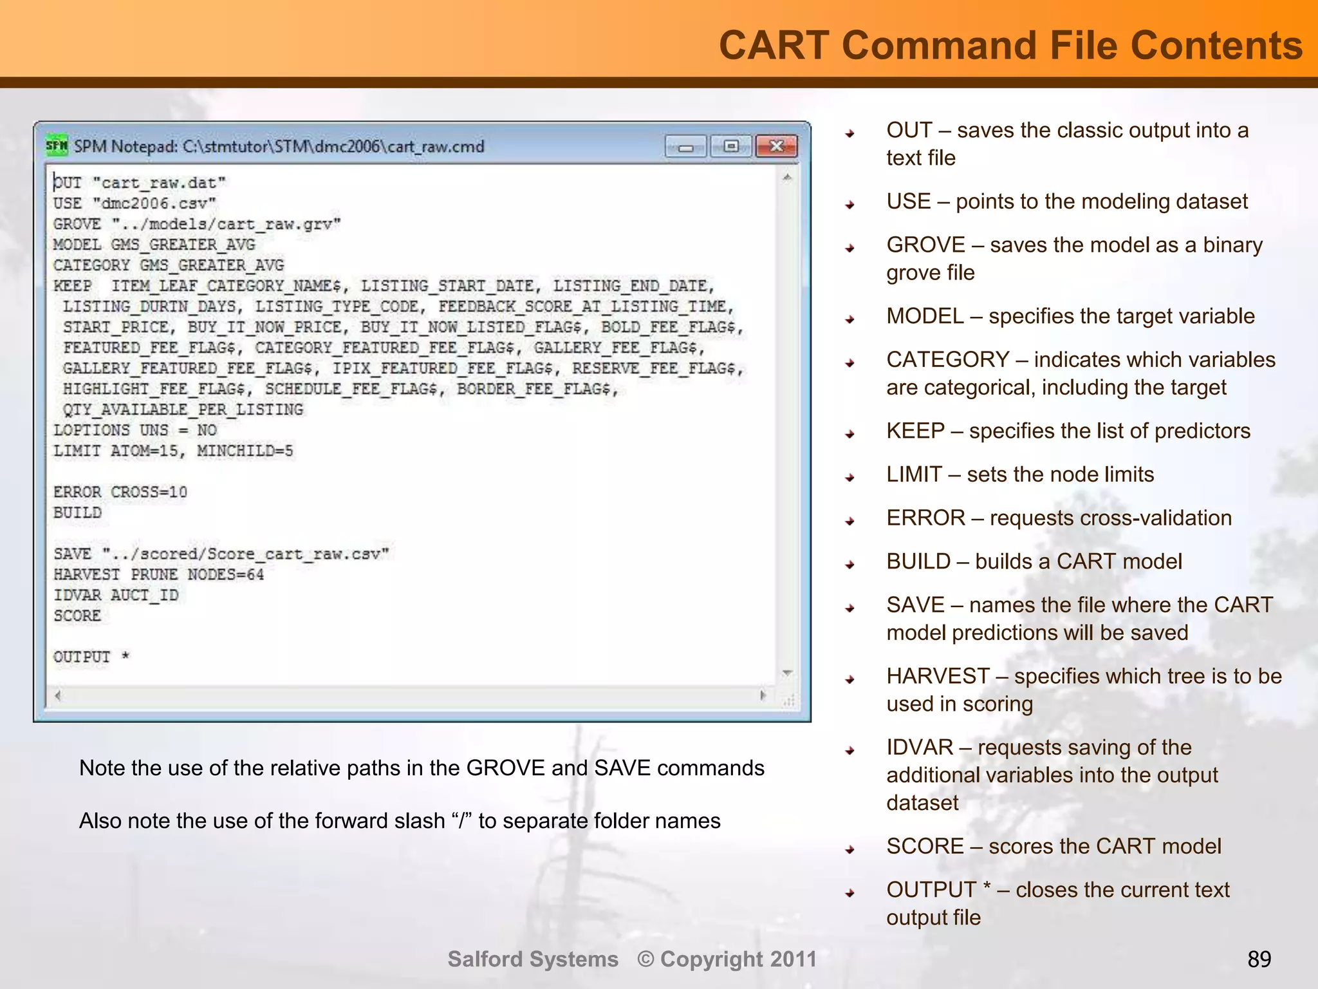Click FEEDBACK_SCORE_AT_LISTING_TIME in the editor
This screenshot has width=1318, height=989.
coord(582,306)
